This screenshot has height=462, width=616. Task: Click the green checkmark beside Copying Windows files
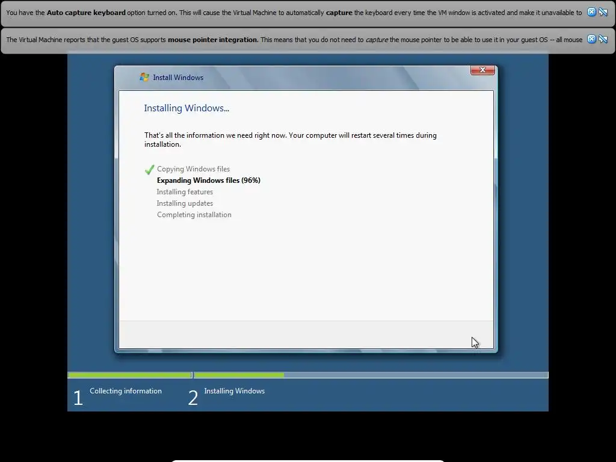click(149, 169)
